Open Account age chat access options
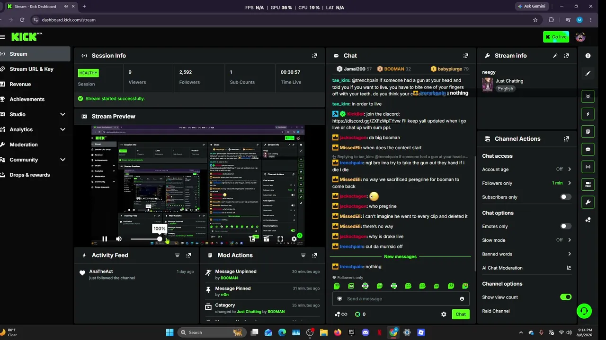The image size is (606, 340). pyautogui.click(x=526, y=170)
